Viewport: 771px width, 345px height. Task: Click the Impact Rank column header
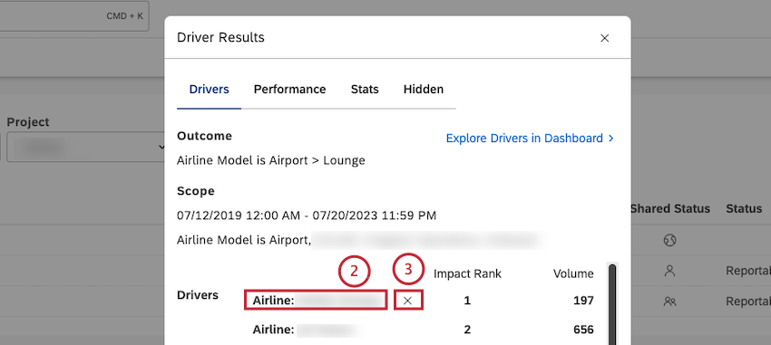click(x=467, y=273)
